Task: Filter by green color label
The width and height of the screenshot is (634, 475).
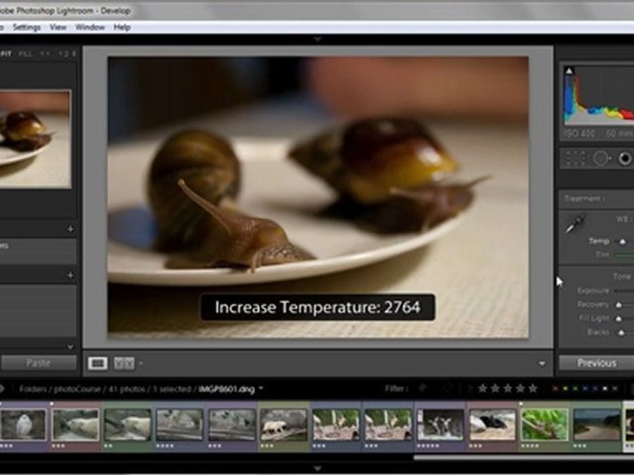Action: pyautogui.click(x=575, y=389)
